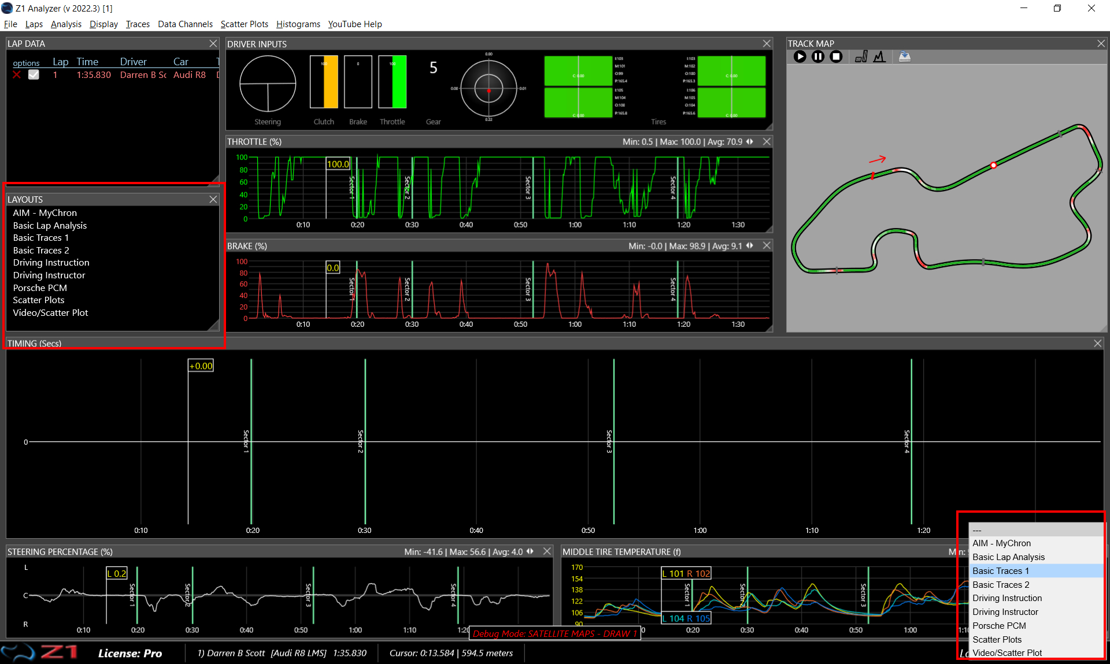Choose highlighted Basic Traces 1 in dropdown
1110x664 pixels.
tap(1037, 571)
